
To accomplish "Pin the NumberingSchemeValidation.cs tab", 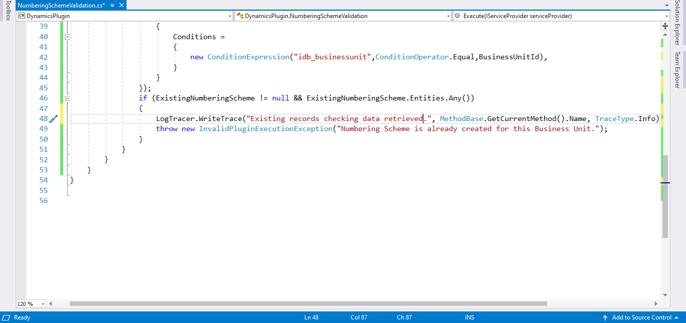I will coord(112,5).
